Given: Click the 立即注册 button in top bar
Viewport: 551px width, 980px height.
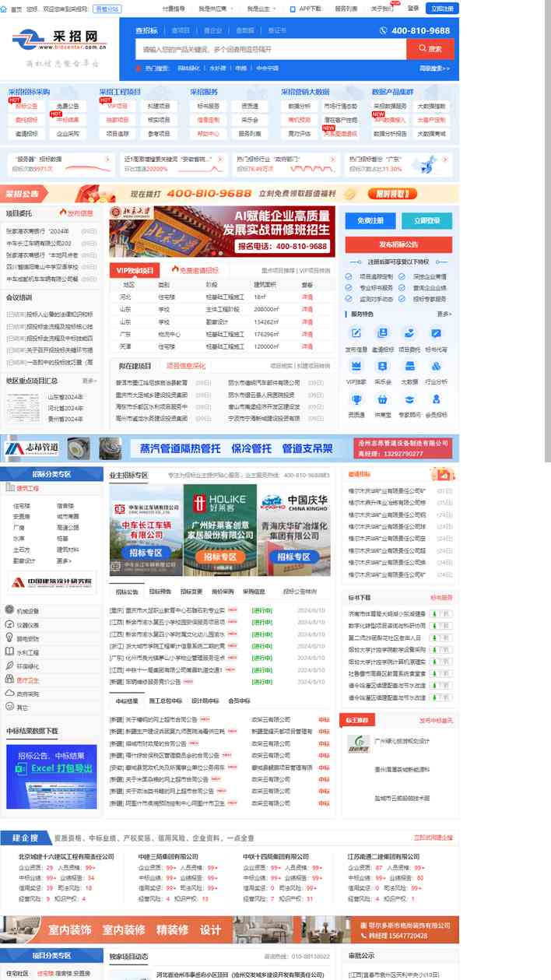Looking at the screenshot, I should [441, 9].
